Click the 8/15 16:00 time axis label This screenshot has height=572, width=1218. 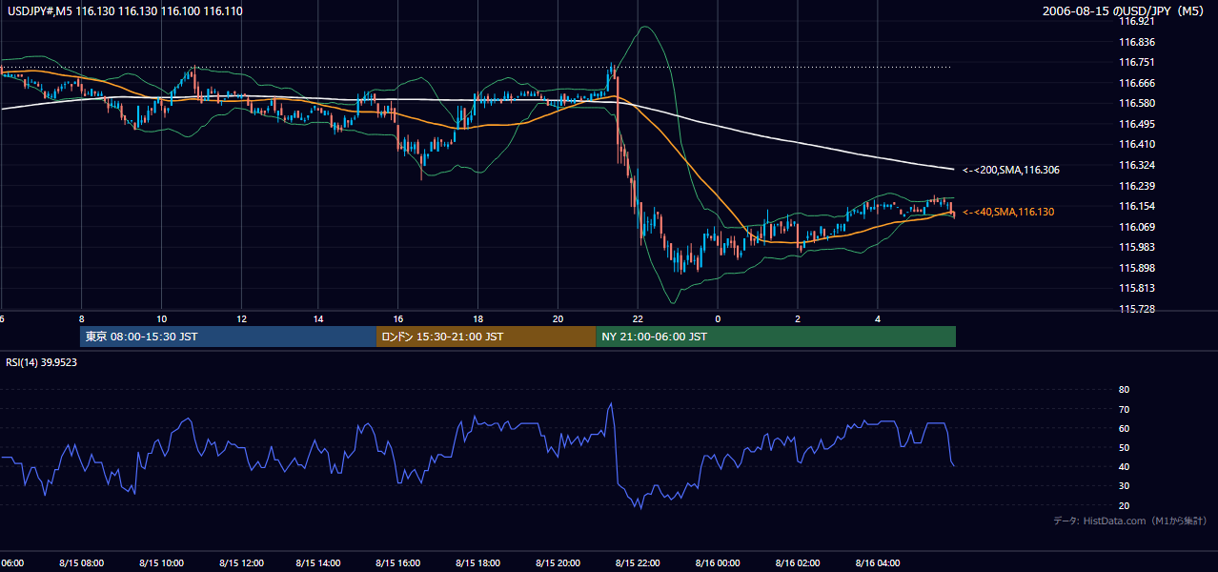click(x=399, y=562)
